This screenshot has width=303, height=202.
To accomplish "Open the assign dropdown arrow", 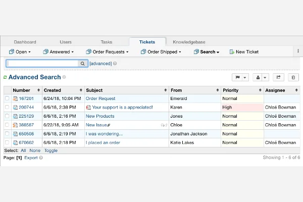I will coord(265,77).
